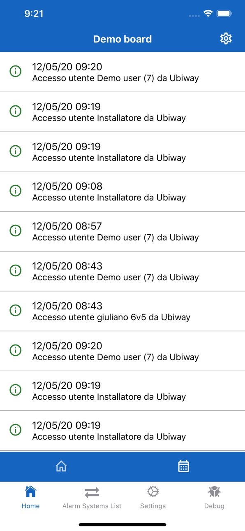Image resolution: width=245 pixels, height=531 pixels.
Task: Tap the second 09:20 Demo user entry
Action: click(x=122, y=351)
